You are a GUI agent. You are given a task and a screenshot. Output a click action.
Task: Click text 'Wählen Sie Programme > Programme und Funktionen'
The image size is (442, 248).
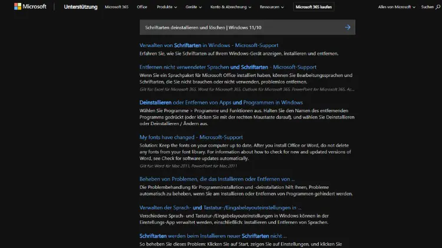click(x=199, y=111)
